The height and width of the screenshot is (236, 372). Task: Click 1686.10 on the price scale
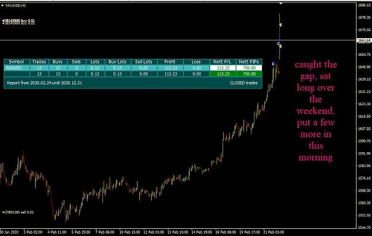(364, 5)
